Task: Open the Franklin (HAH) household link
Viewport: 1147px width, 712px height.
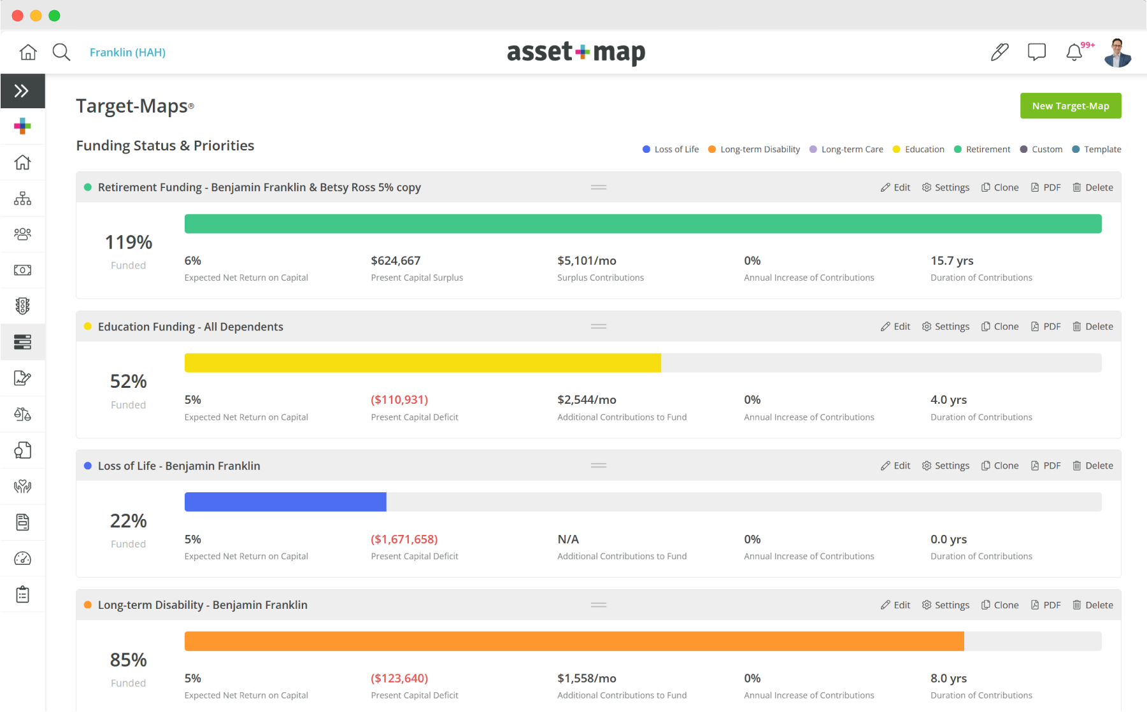Action: tap(127, 52)
